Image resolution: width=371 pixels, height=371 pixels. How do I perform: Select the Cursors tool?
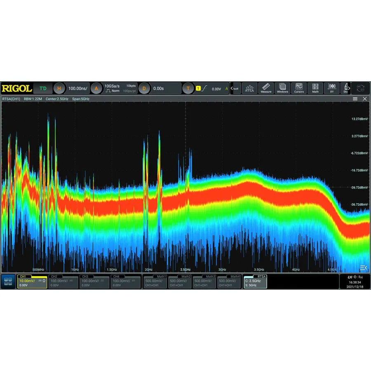(x=299, y=88)
